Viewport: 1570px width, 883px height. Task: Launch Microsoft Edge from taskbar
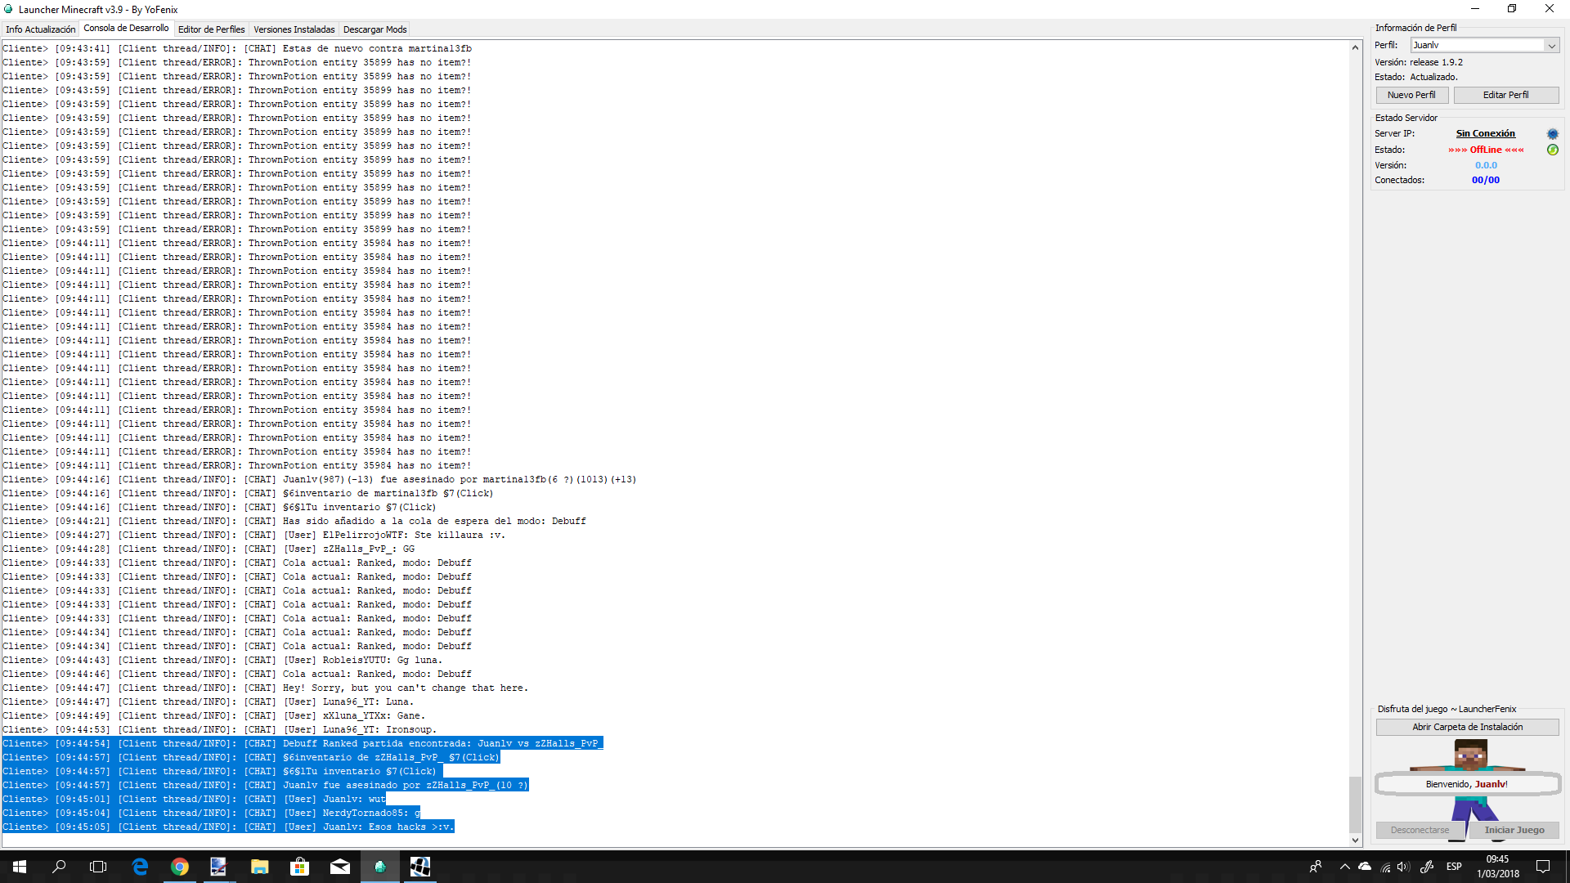(x=140, y=867)
